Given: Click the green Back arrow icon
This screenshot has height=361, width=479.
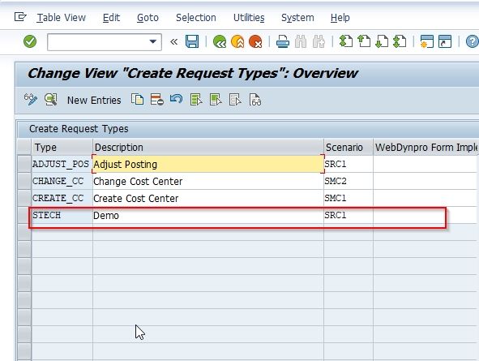Looking at the screenshot, I should pyautogui.click(x=220, y=41).
